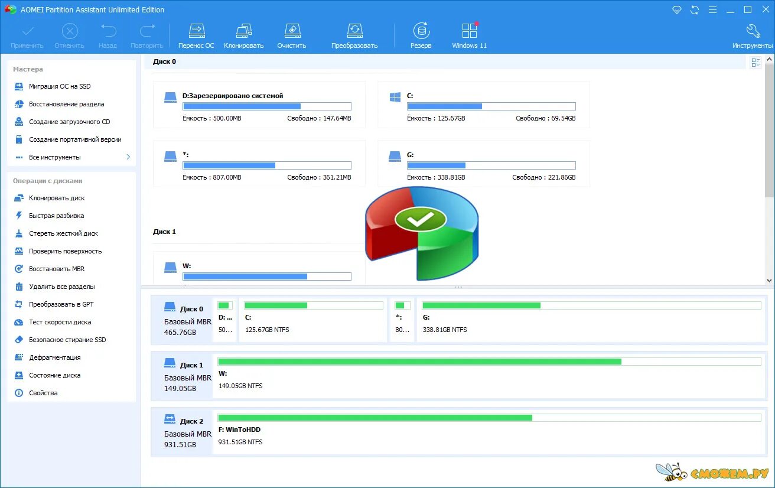This screenshot has width=775, height=488.
Task: Click the refresh icon in titlebar
Action: point(695,9)
